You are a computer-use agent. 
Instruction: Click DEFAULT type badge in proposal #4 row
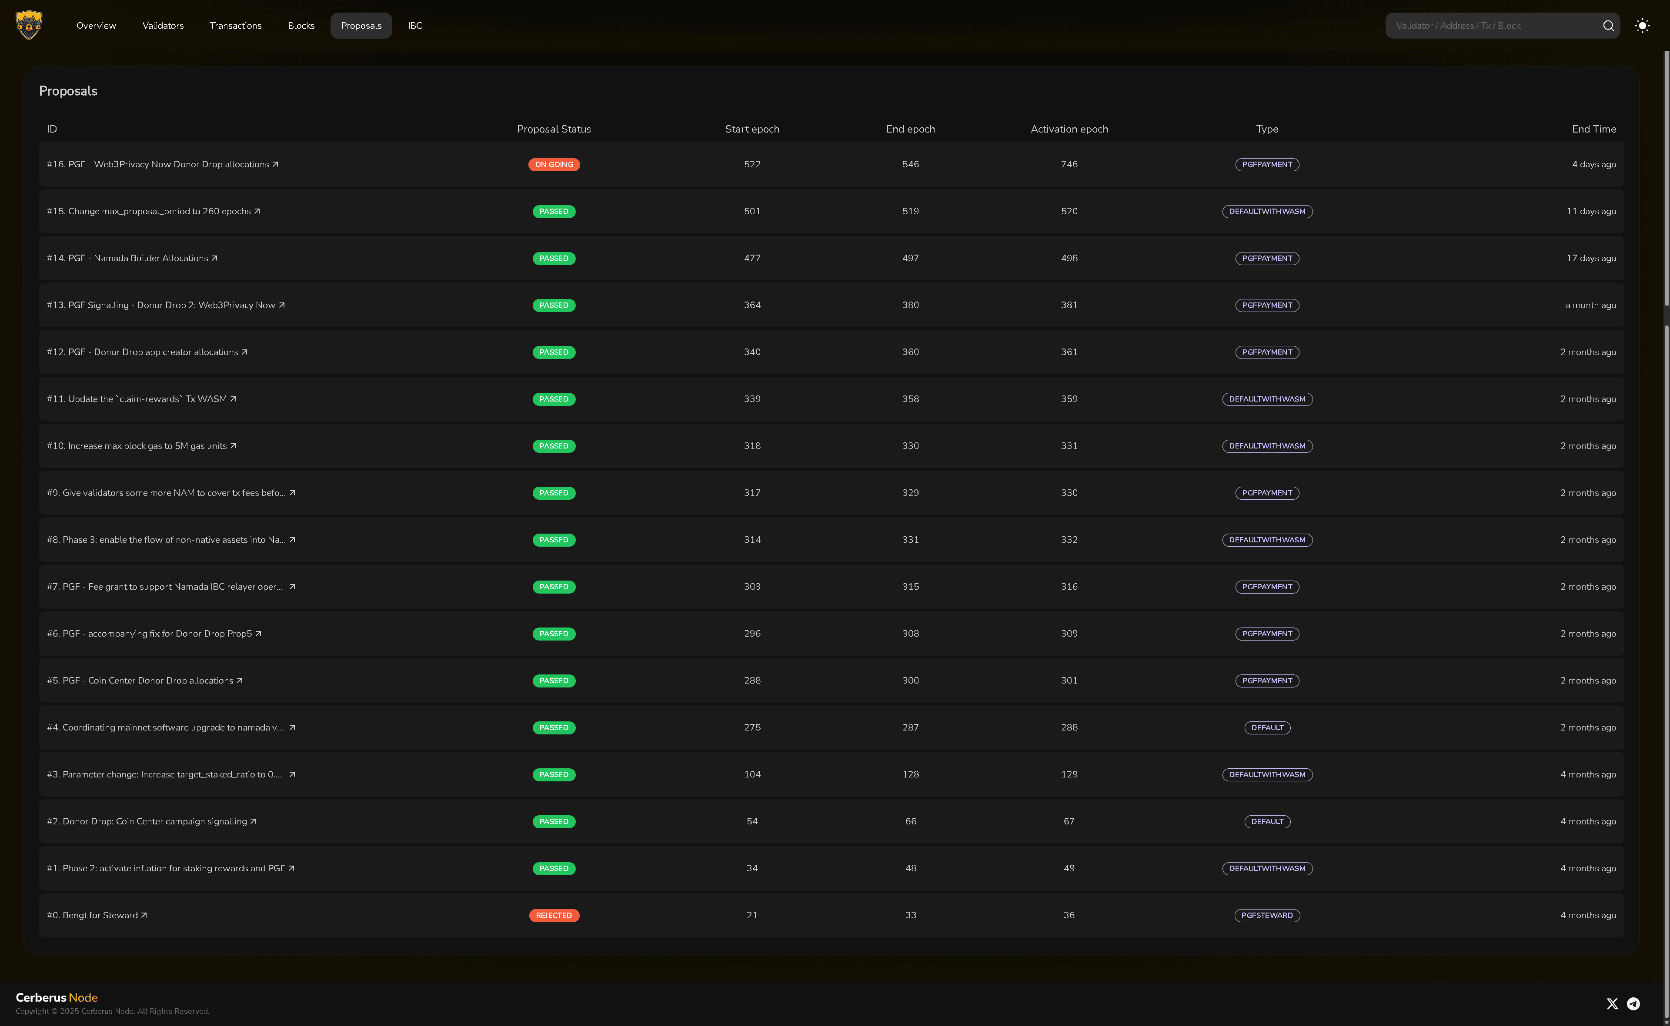tap(1267, 727)
